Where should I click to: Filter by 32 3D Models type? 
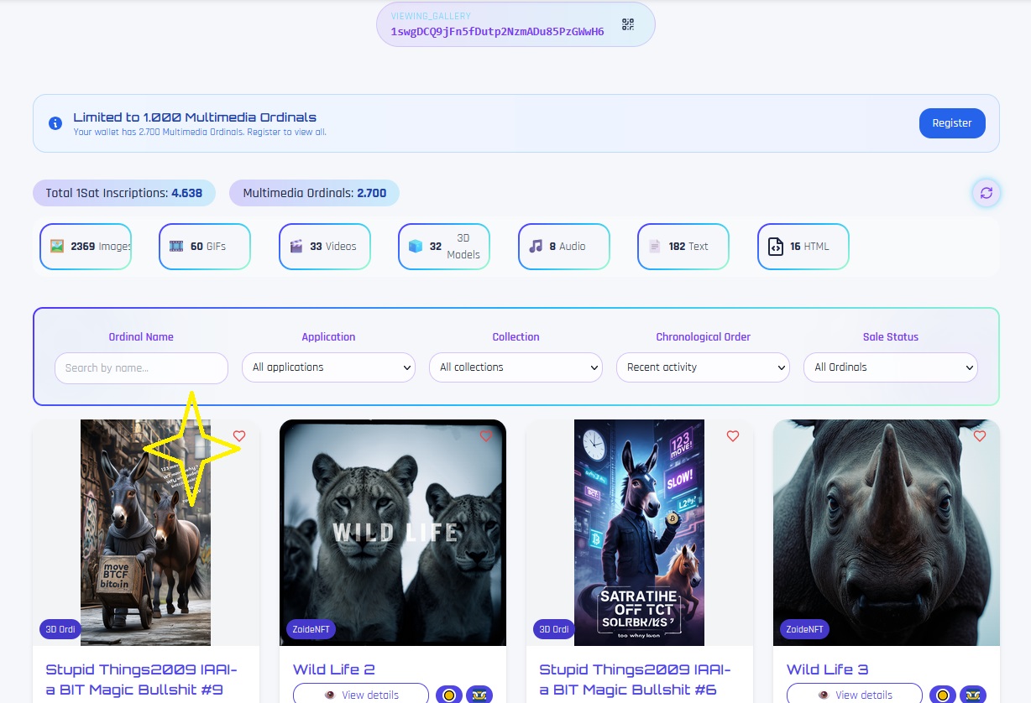point(444,247)
